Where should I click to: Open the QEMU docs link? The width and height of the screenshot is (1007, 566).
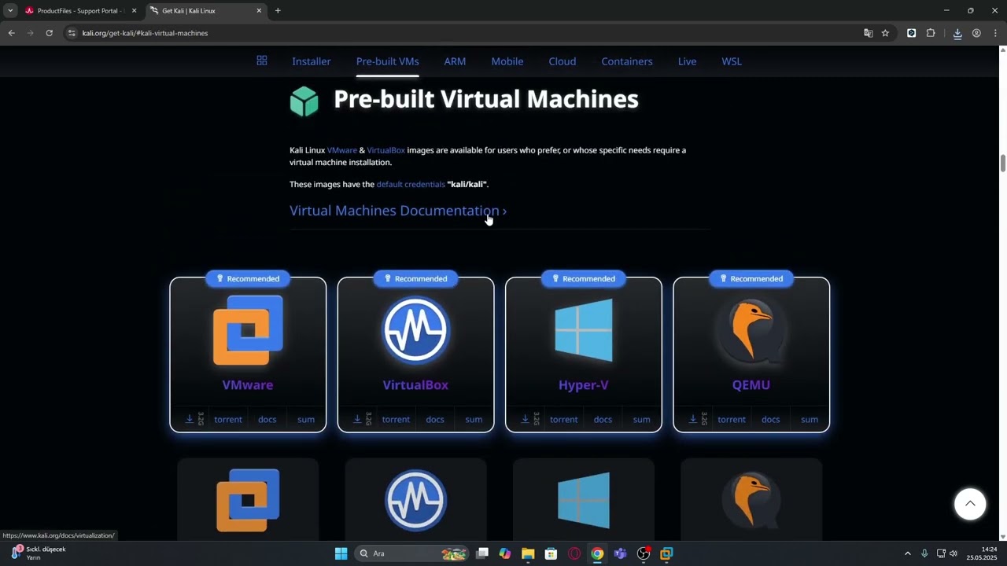pyautogui.click(x=771, y=419)
